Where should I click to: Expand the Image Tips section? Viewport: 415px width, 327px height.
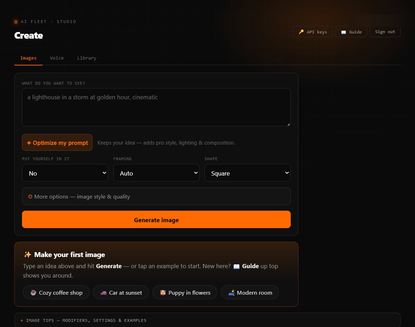pyautogui.click(x=207, y=320)
